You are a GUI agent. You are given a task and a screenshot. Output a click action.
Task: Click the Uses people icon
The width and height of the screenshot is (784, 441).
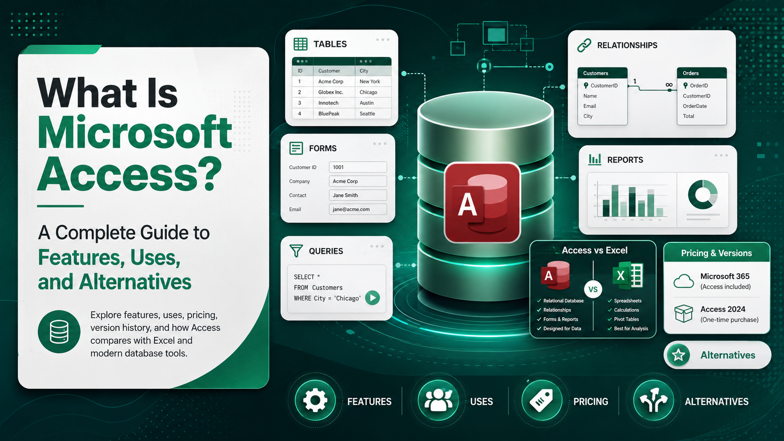(x=438, y=401)
